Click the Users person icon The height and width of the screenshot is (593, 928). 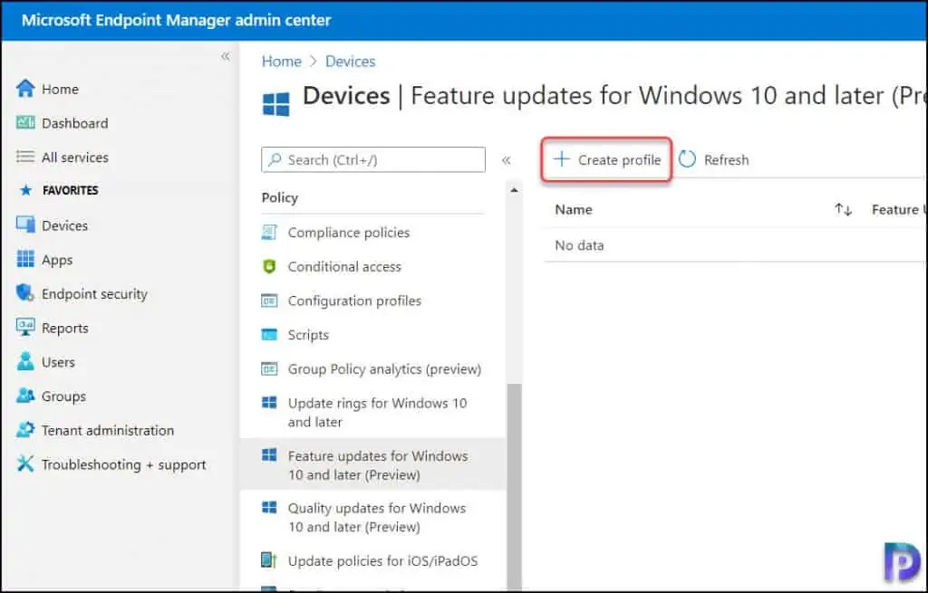tap(25, 361)
